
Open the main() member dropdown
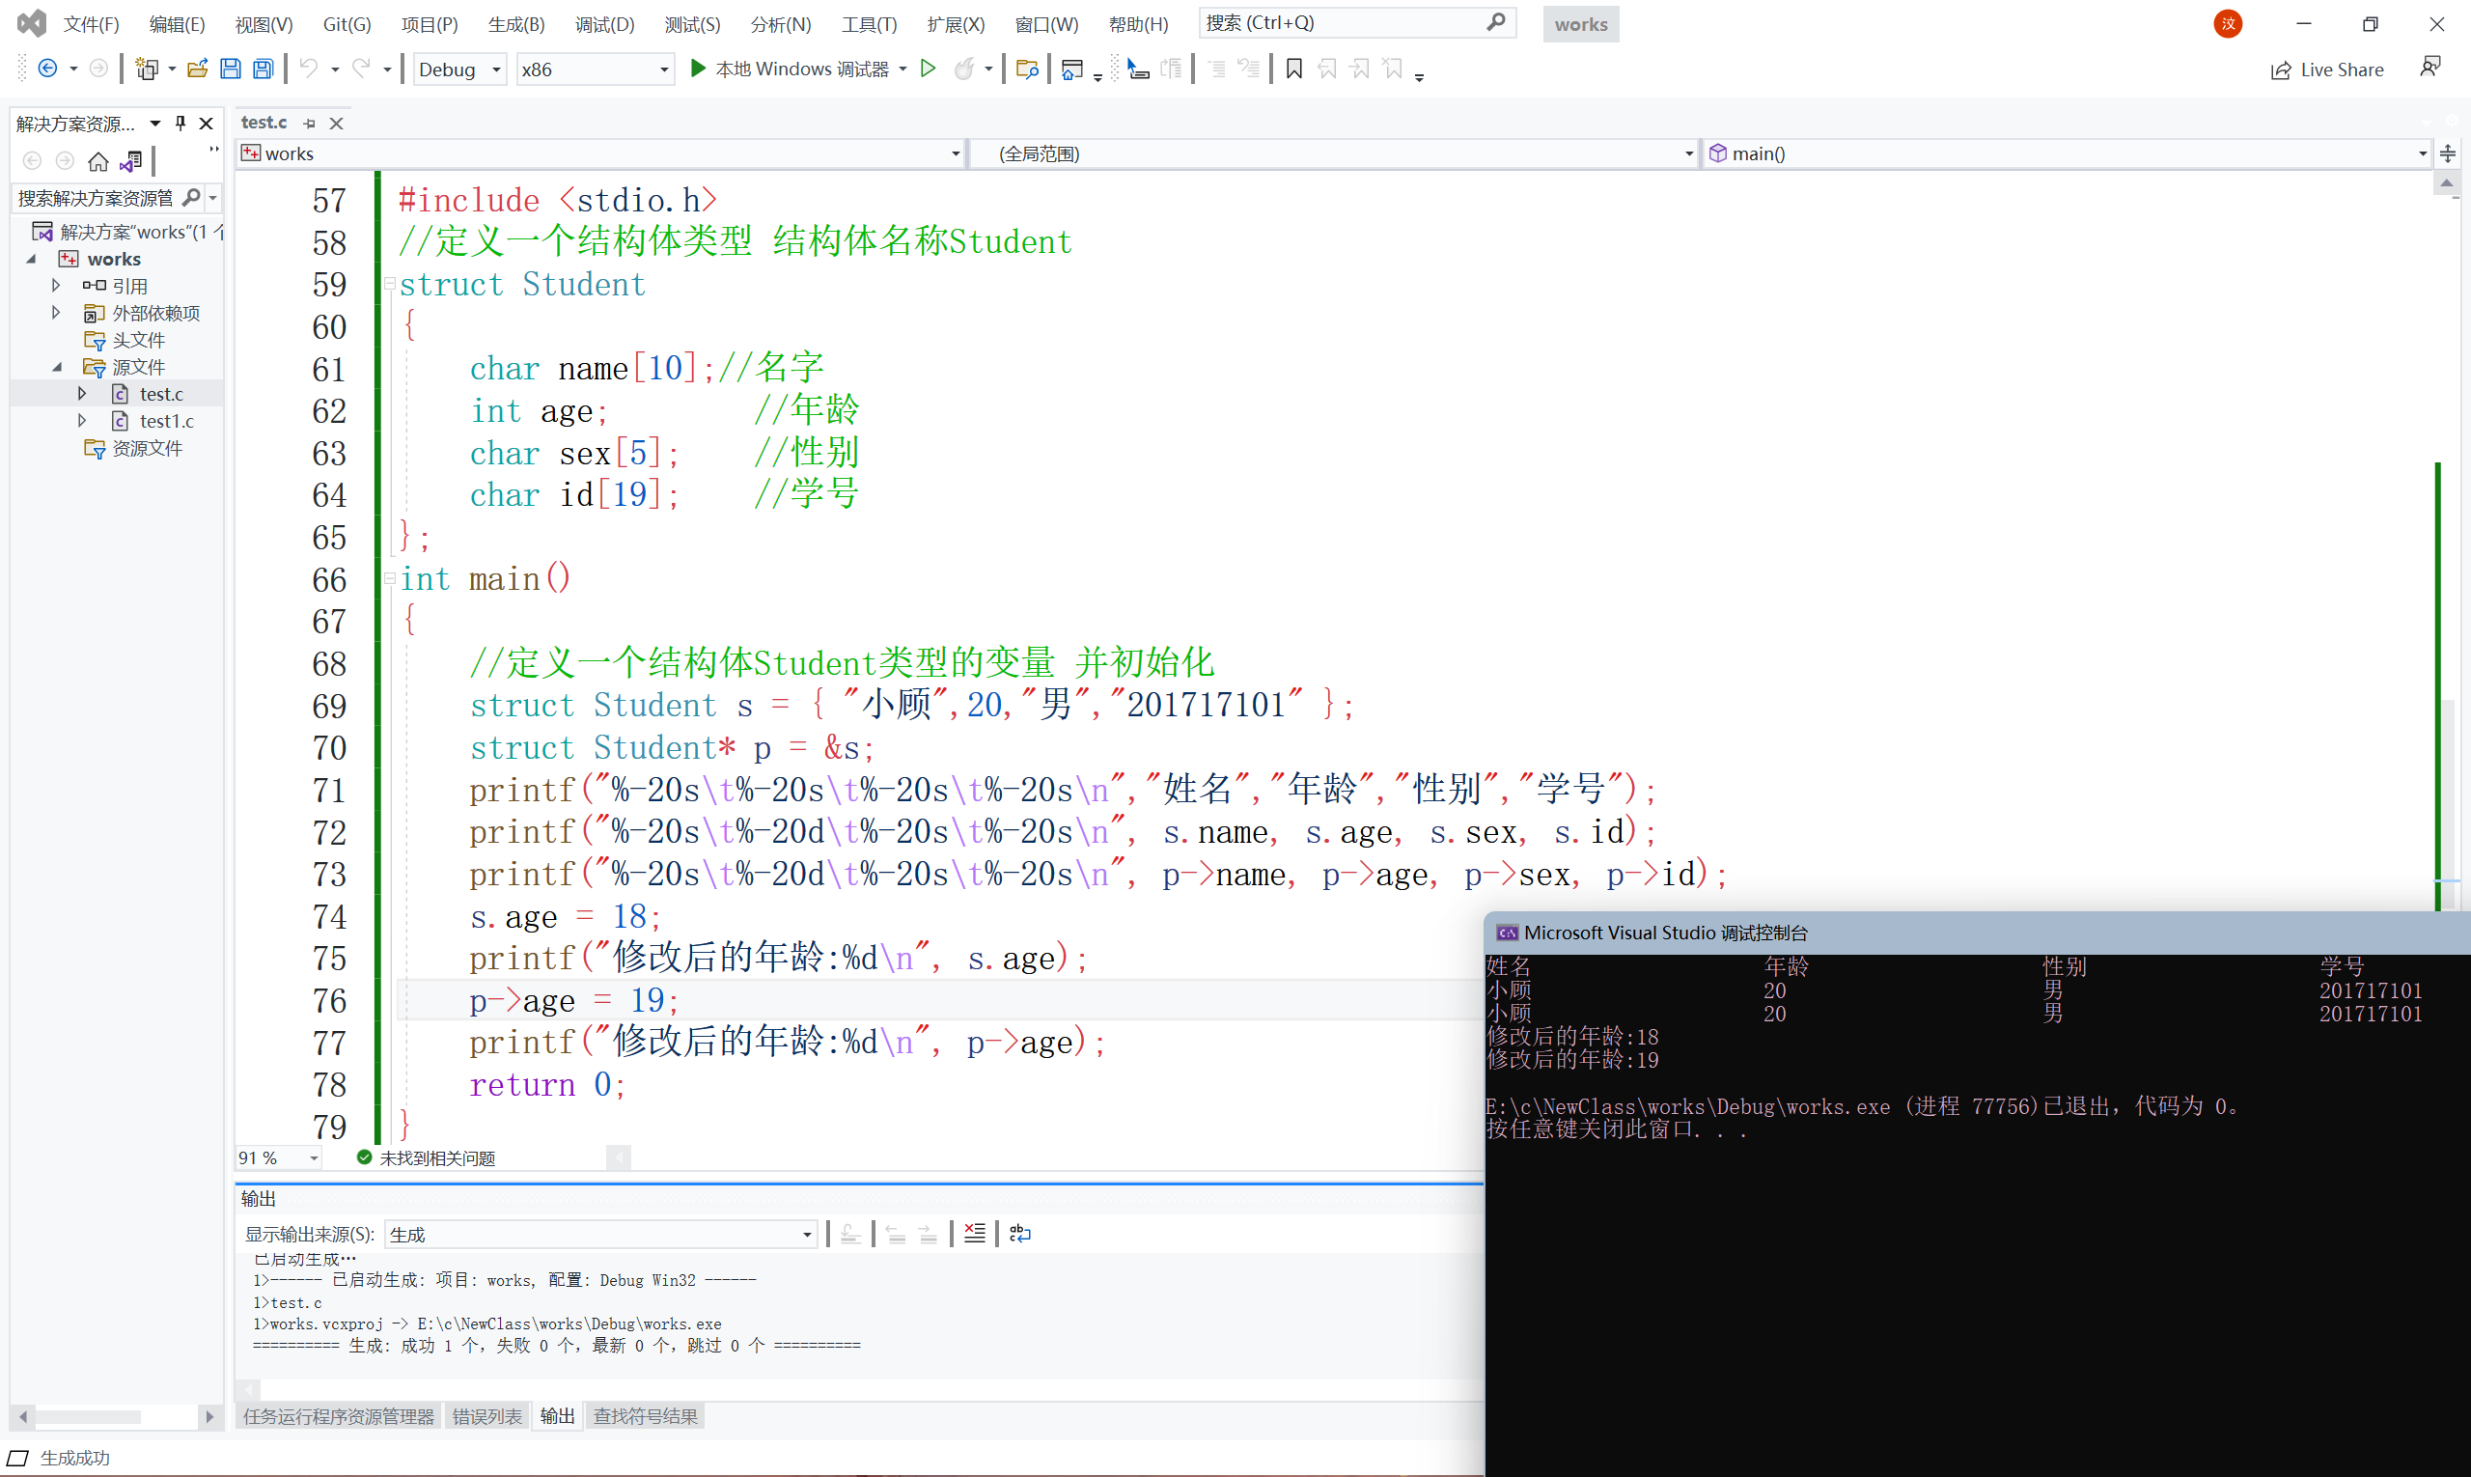[x=2067, y=153]
